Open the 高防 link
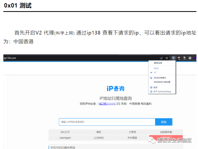This screenshot has height=149, width=198. click(99, 132)
